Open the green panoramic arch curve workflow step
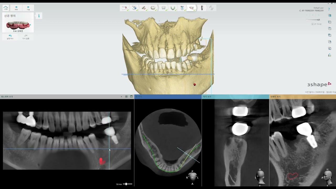Screen dimensions: 336x189 (173, 8)
